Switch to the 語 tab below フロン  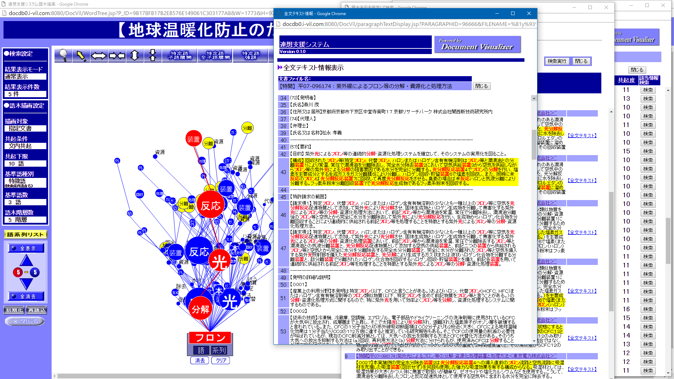pos(201,350)
